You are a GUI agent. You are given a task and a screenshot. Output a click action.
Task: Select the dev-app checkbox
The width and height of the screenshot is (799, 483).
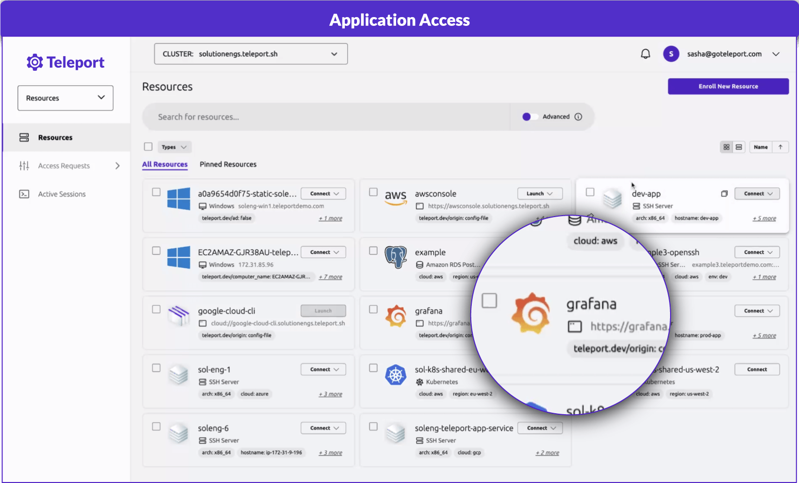tap(590, 192)
